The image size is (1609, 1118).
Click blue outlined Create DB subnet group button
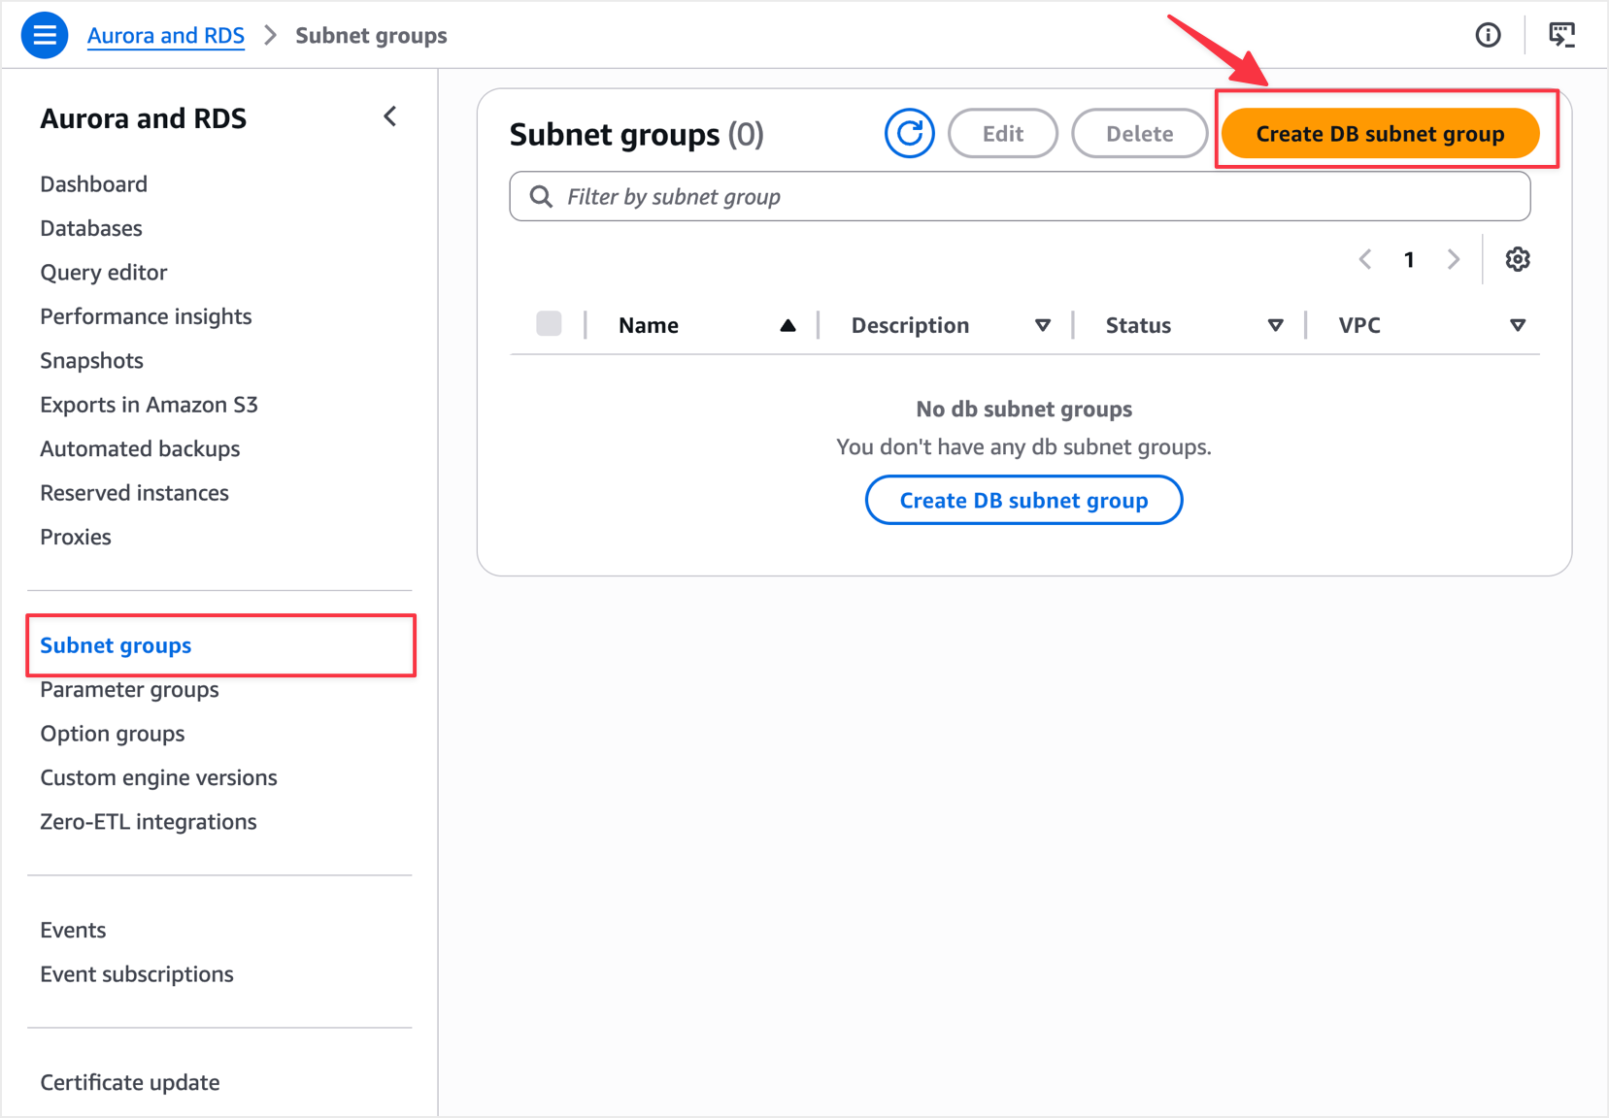pos(1023,501)
